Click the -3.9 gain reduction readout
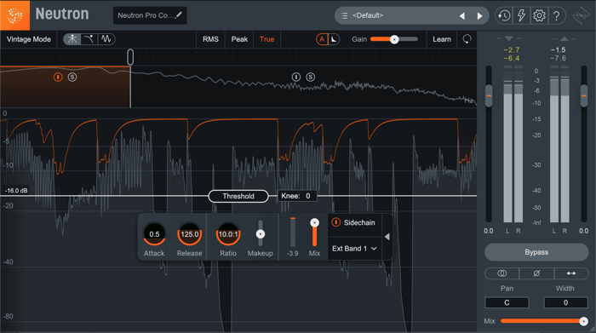Screen dimensions: 596x333 click(292, 253)
